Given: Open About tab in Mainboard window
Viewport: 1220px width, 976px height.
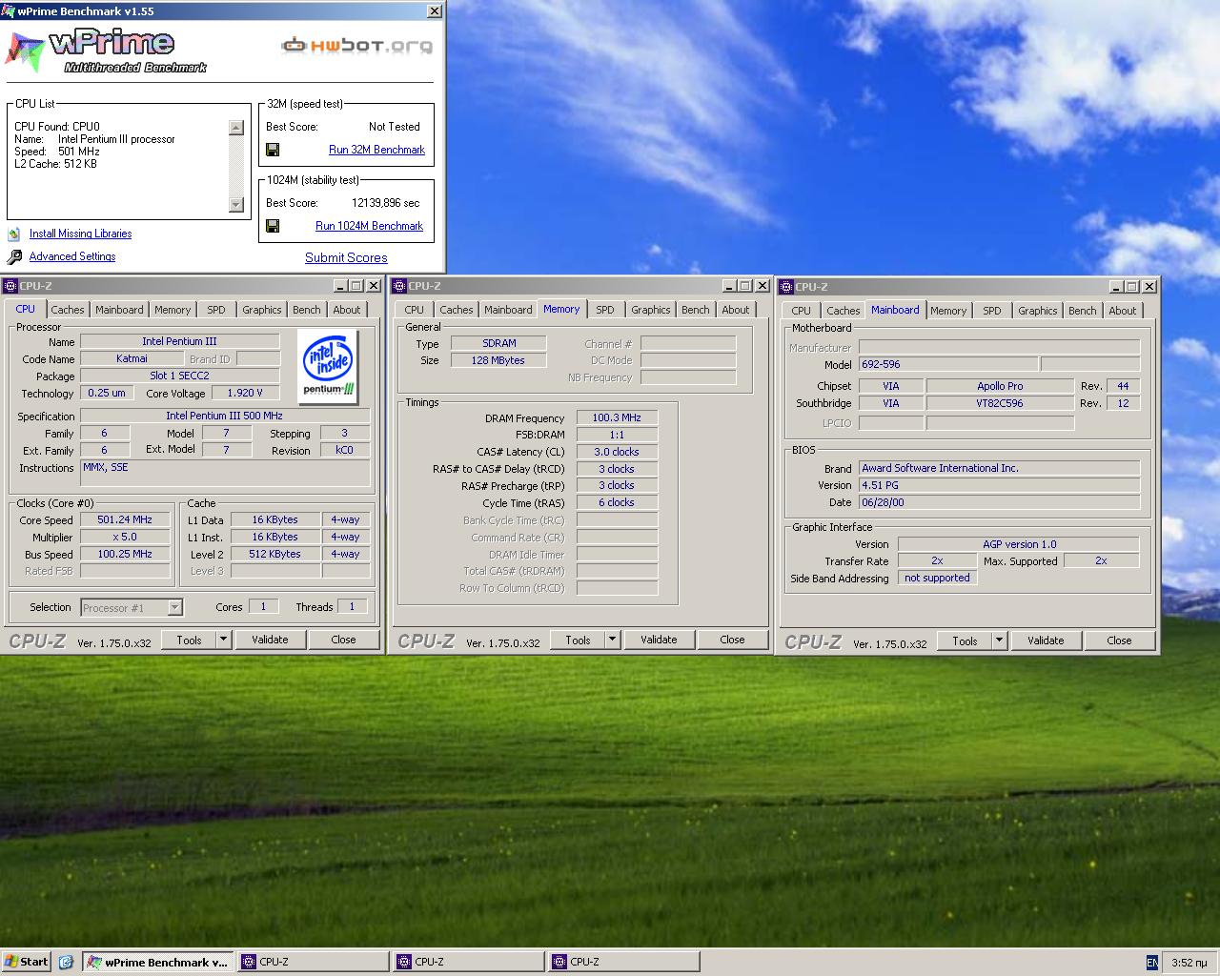Looking at the screenshot, I should tap(1123, 311).
